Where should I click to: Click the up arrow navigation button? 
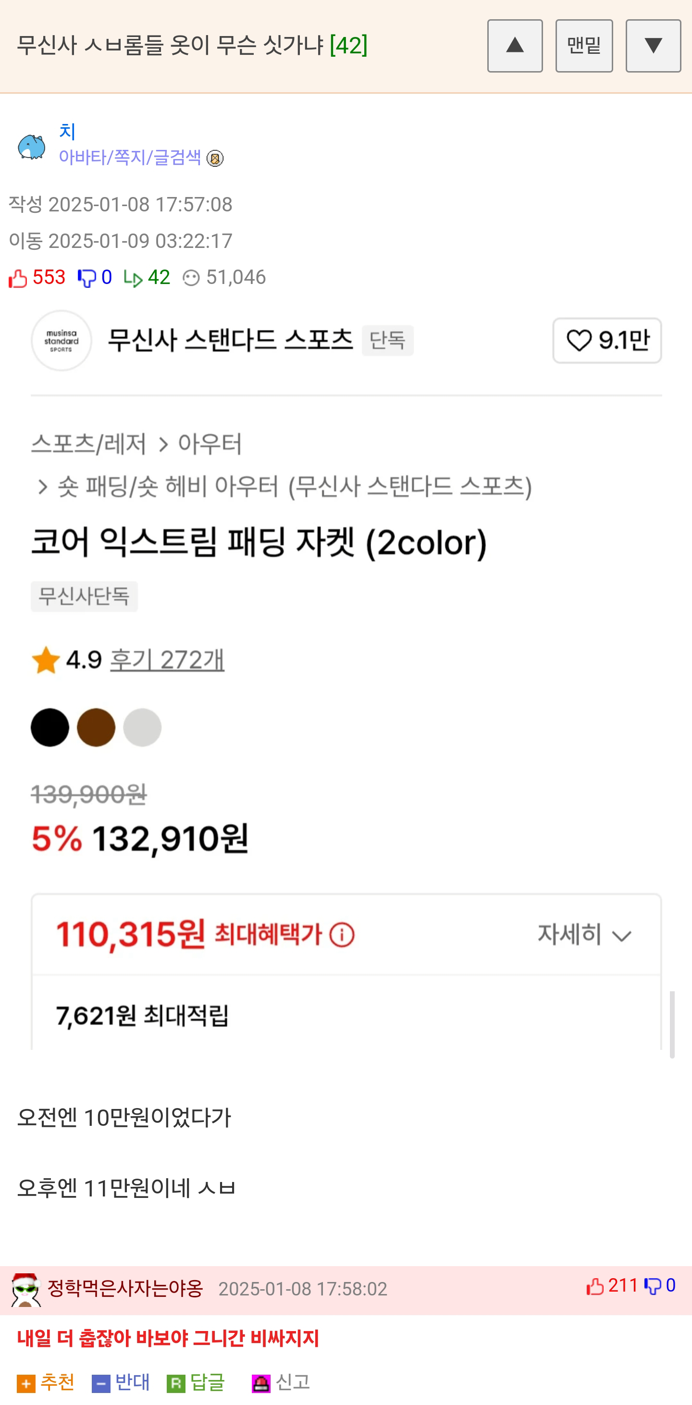514,46
